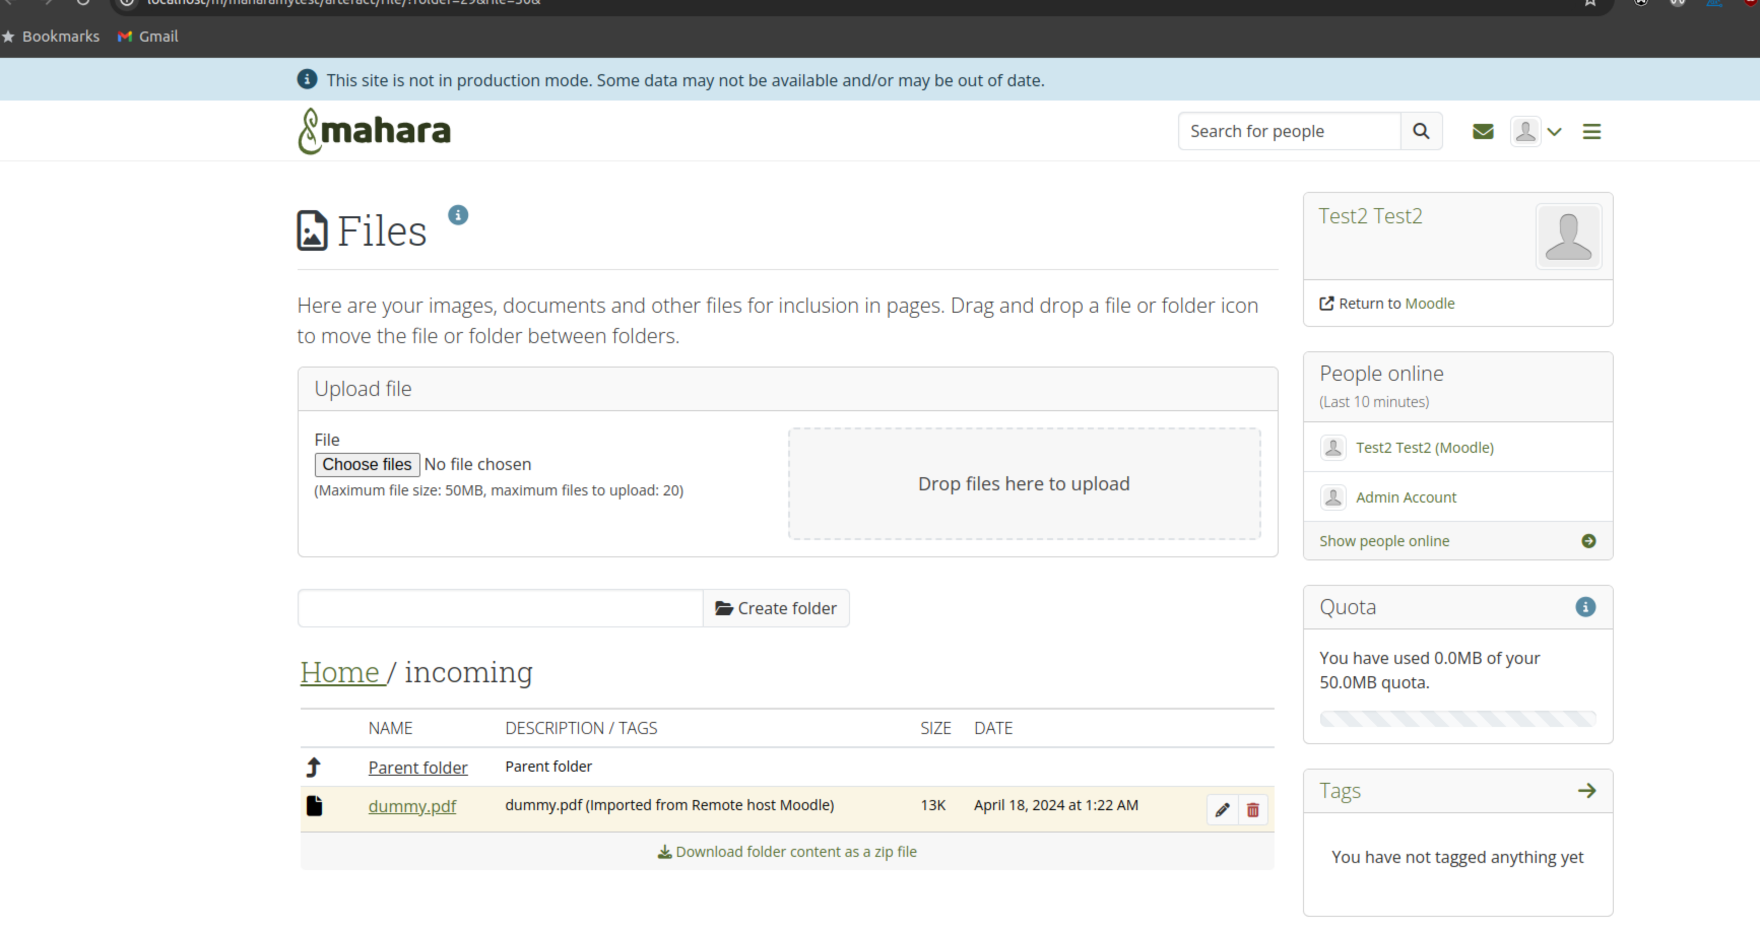Screen dimensions: 1760x930
Task: Click the DESCRIPTION / TAGS column header
Action: 581,728
